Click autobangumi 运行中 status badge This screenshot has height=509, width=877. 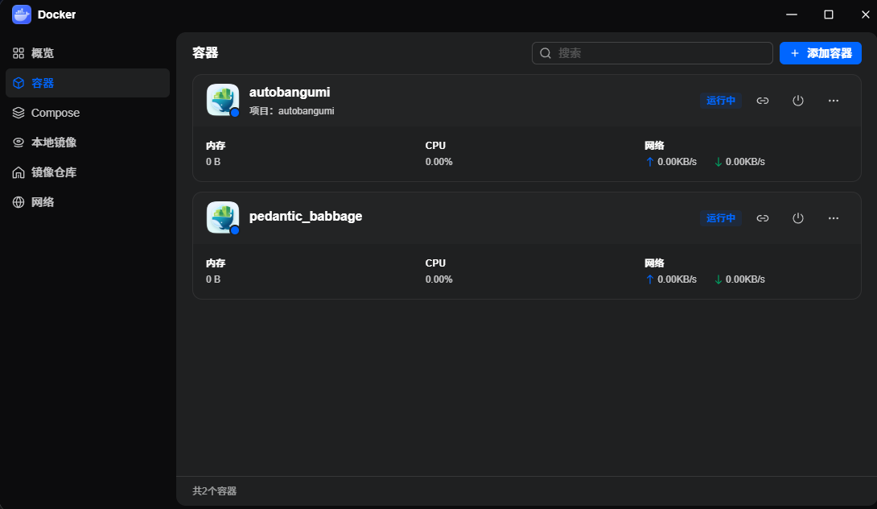(721, 101)
